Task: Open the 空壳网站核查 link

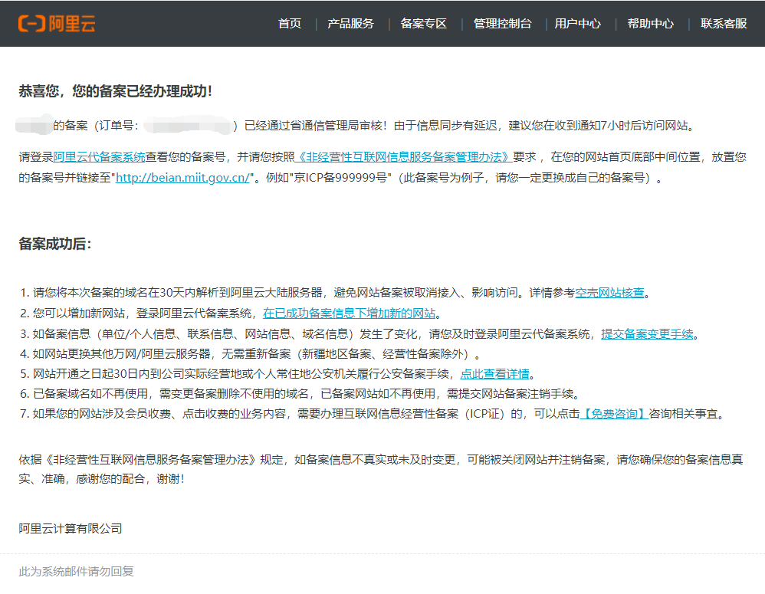Action: tap(610, 293)
